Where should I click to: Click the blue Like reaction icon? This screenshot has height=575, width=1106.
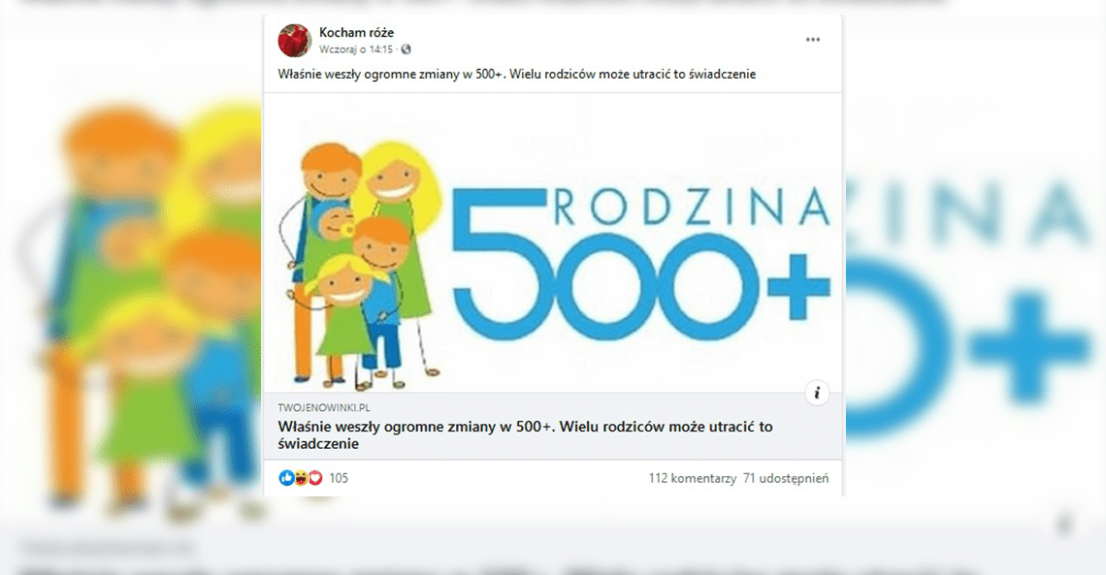(x=286, y=478)
